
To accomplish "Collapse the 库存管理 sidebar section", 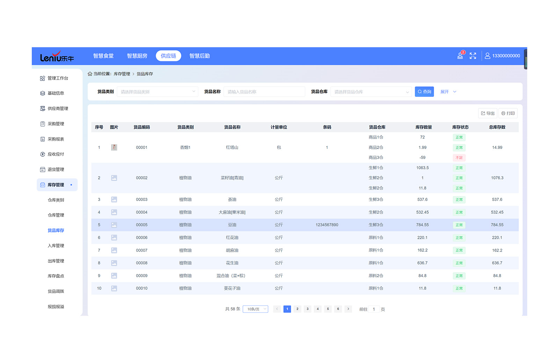I will point(57,185).
